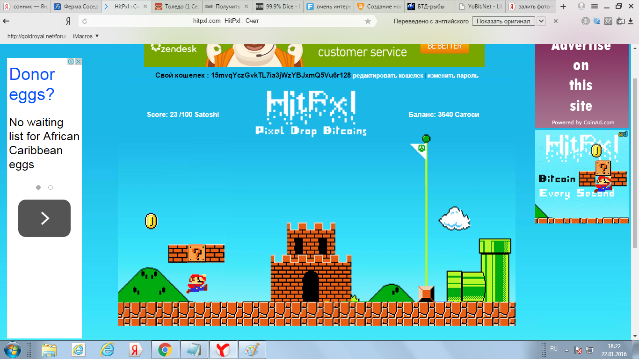Image resolution: width=639 pixels, height=359 pixels.
Task: Switch to the 'залить фото' tab
Action: tap(531, 7)
